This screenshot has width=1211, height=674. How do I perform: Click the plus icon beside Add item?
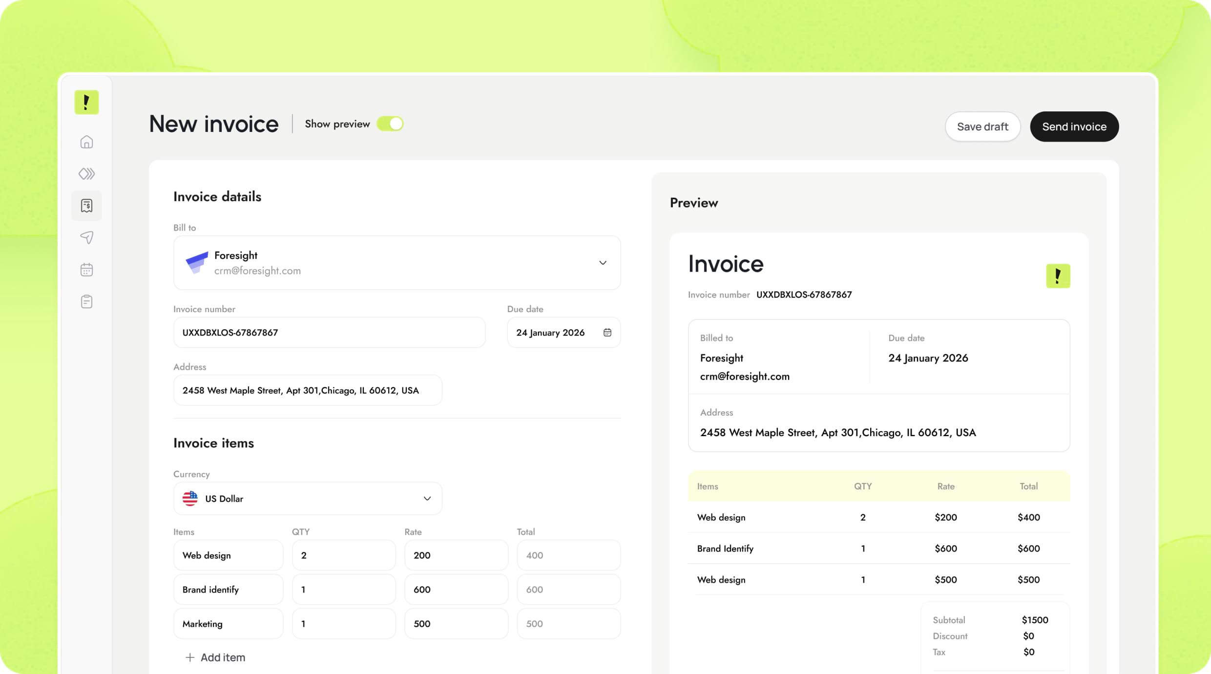tap(190, 657)
